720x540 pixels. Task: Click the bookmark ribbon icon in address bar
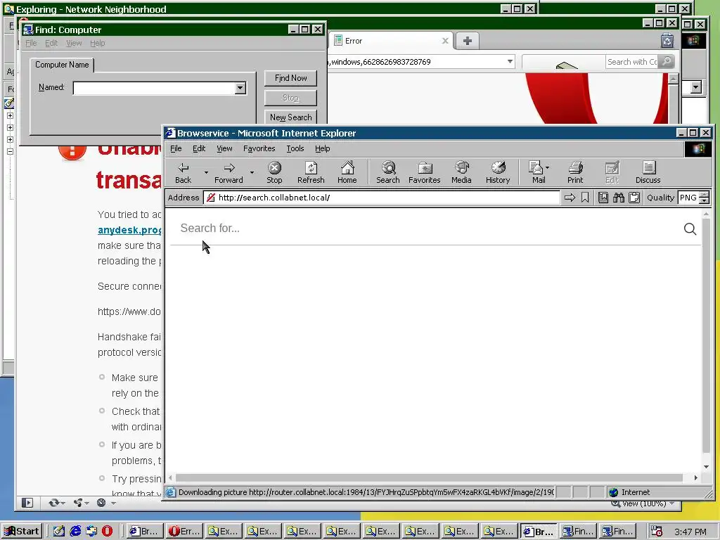click(585, 198)
